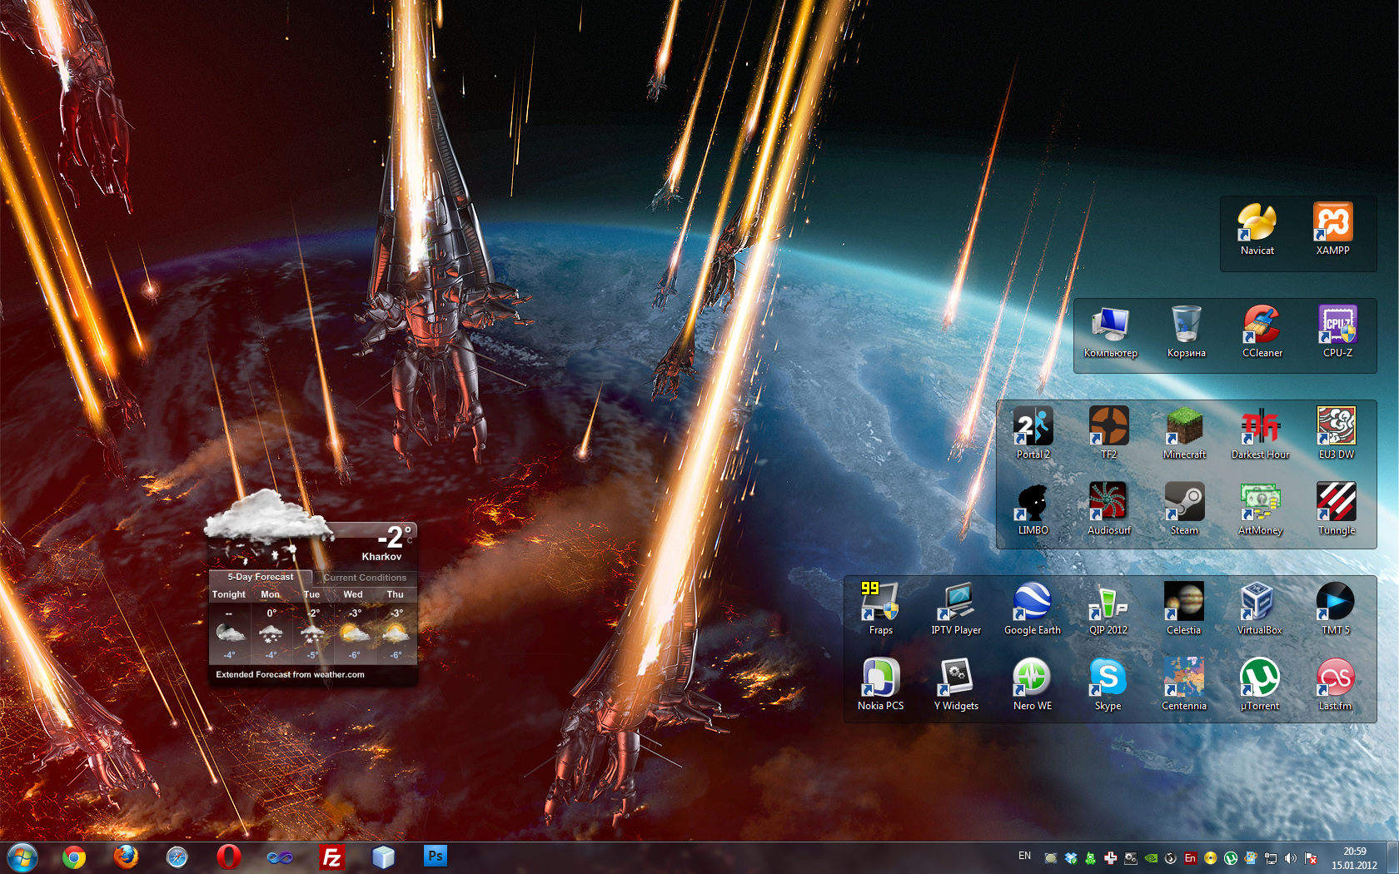Open the red En tray icon
1399x874 pixels.
[1191, 858]
